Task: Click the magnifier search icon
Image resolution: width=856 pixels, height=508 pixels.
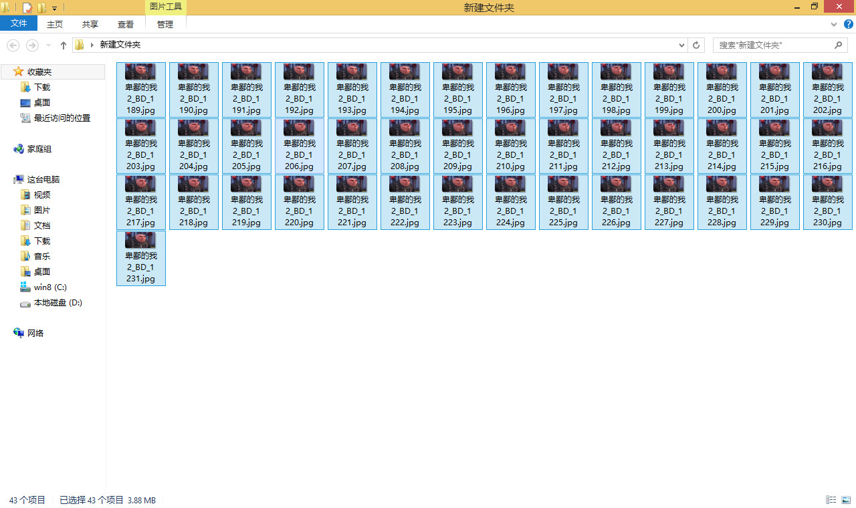Action: [x=839, y=45]
